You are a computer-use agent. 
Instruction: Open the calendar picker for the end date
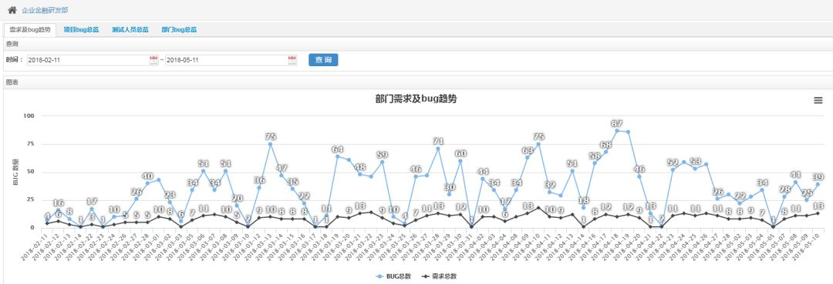point(292,60)
